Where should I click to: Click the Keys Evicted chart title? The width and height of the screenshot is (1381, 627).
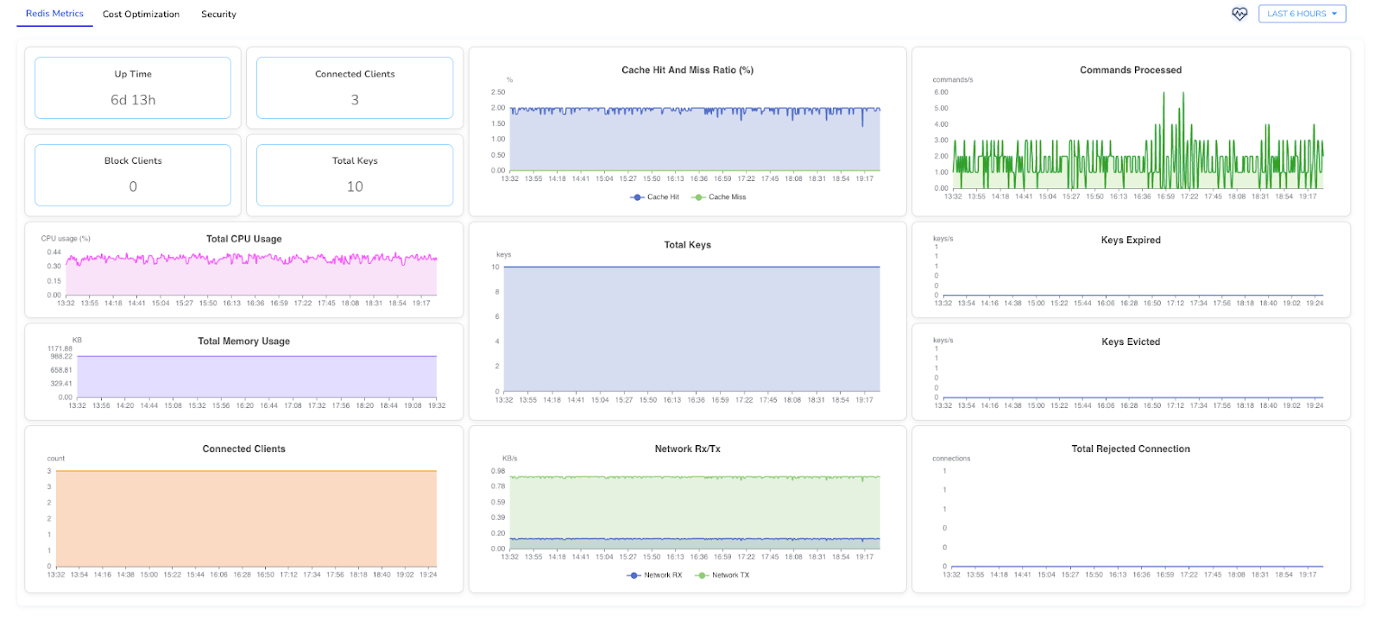pyautogui.click(x=1131, y=342)
